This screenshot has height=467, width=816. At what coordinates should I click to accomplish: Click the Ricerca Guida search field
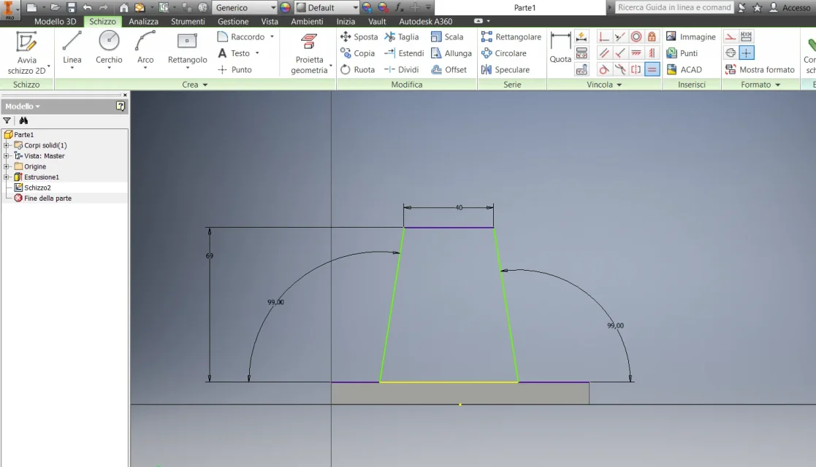pyautogui.click(x=674, y=7)
